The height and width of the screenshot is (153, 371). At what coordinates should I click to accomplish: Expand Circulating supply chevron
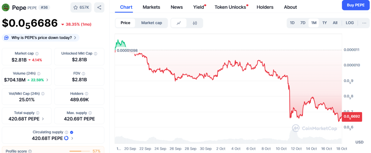click(x=72, y=138)
